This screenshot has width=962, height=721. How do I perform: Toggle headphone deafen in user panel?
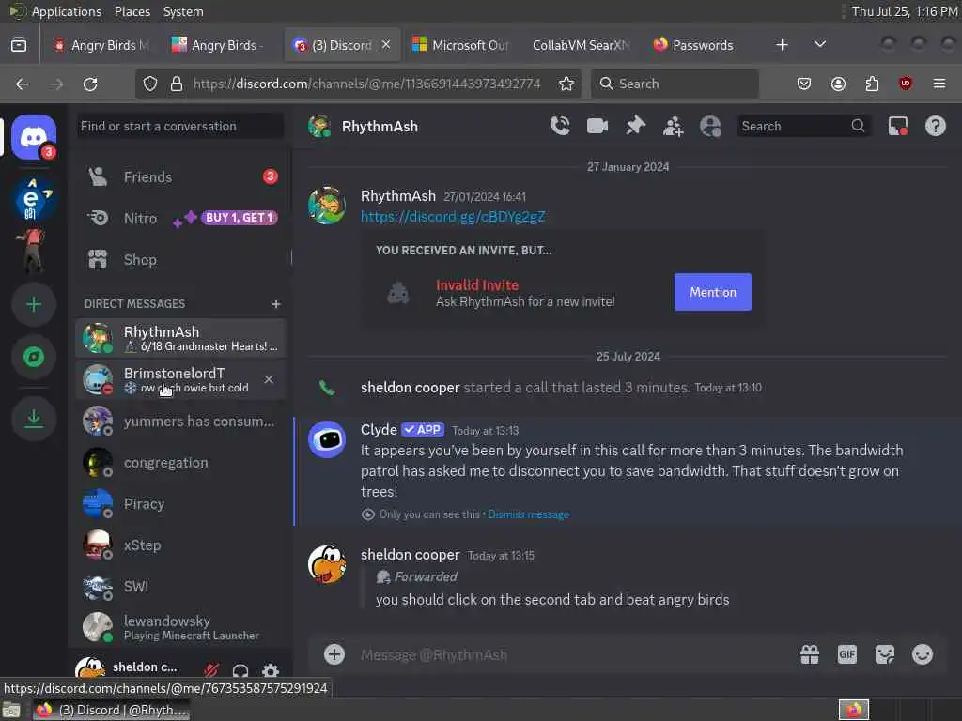[240, 670]
